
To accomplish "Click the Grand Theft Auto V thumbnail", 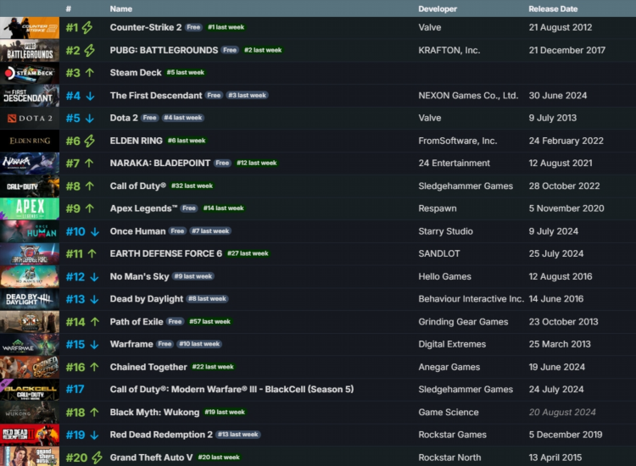I will [30, 457].
